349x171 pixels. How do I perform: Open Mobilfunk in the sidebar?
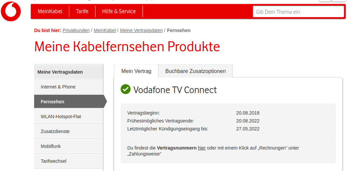(x=69, y=146)
